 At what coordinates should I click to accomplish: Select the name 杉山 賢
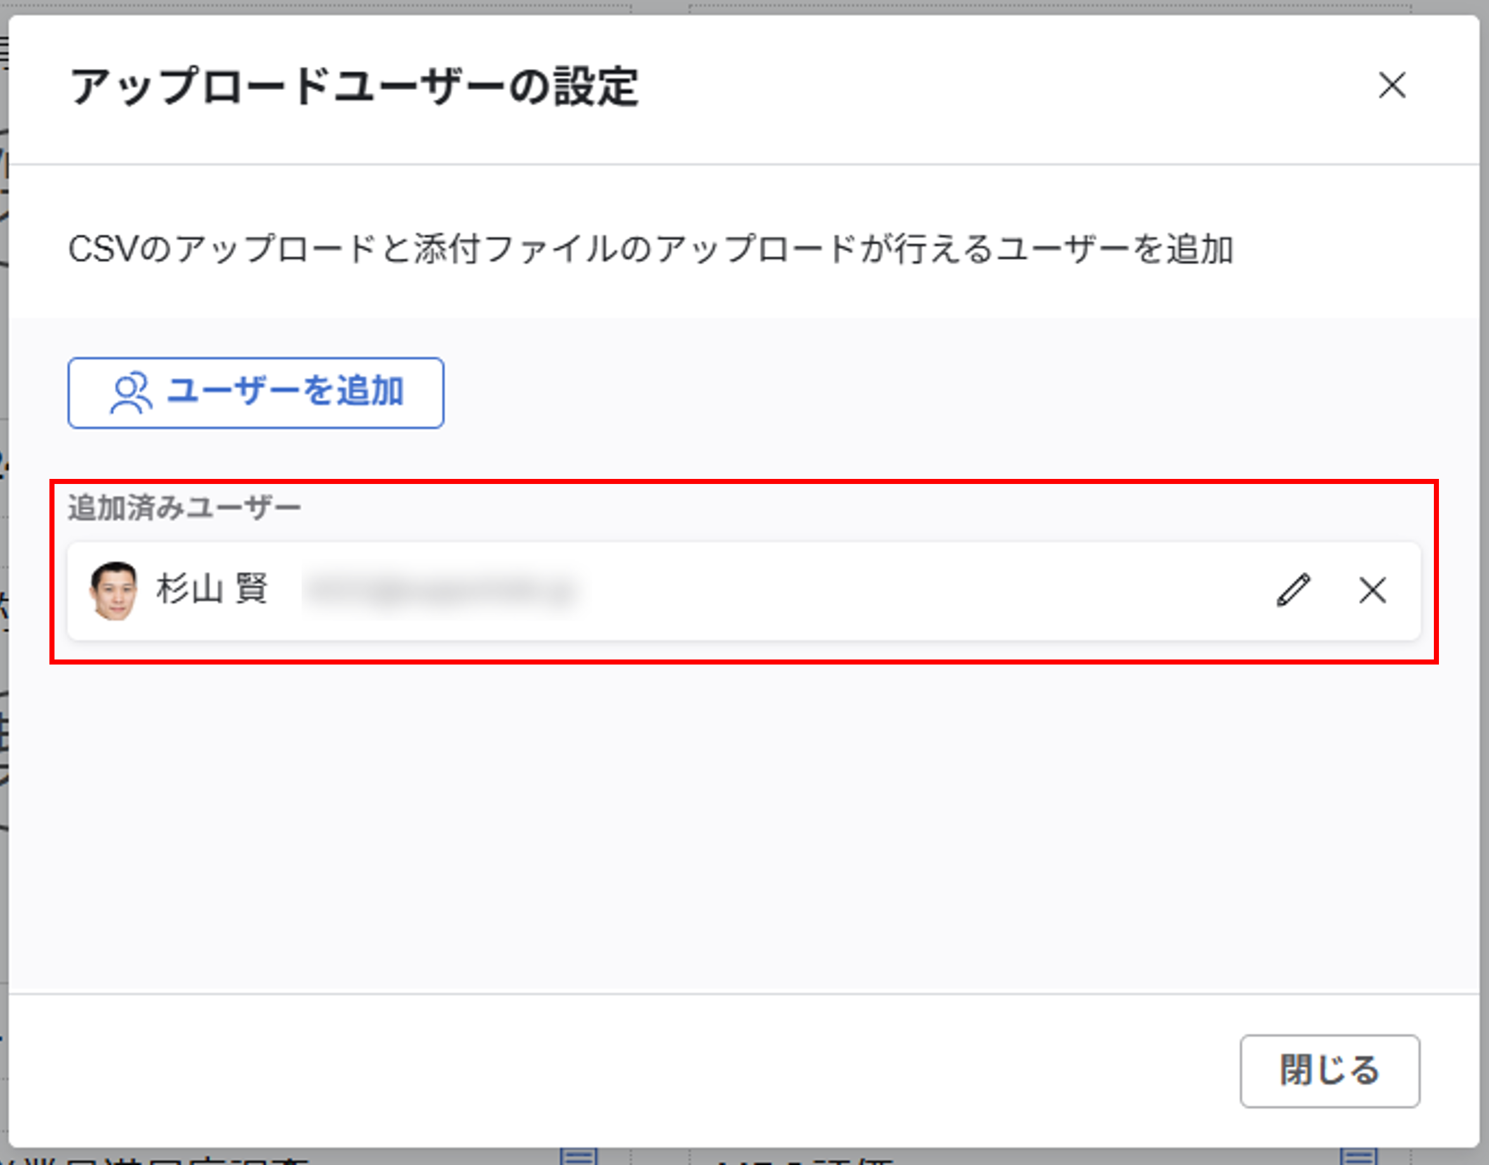pyautogui.click(x=212, y=589)
